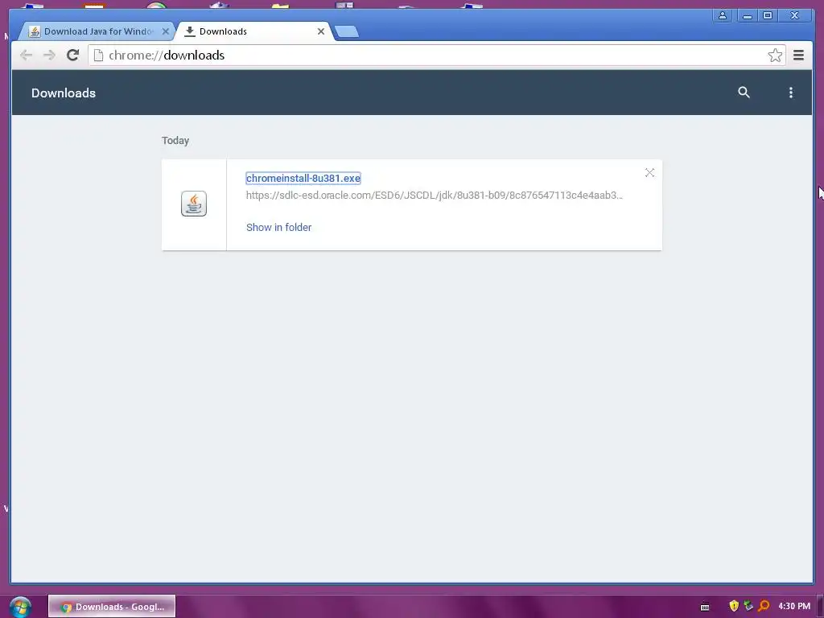Close the Downloads tab
The width and height of the screenshot is (824, 618).
click(320, 31)
